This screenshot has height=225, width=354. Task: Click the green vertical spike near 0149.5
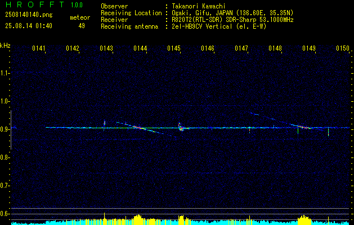(x=329, y=132)
